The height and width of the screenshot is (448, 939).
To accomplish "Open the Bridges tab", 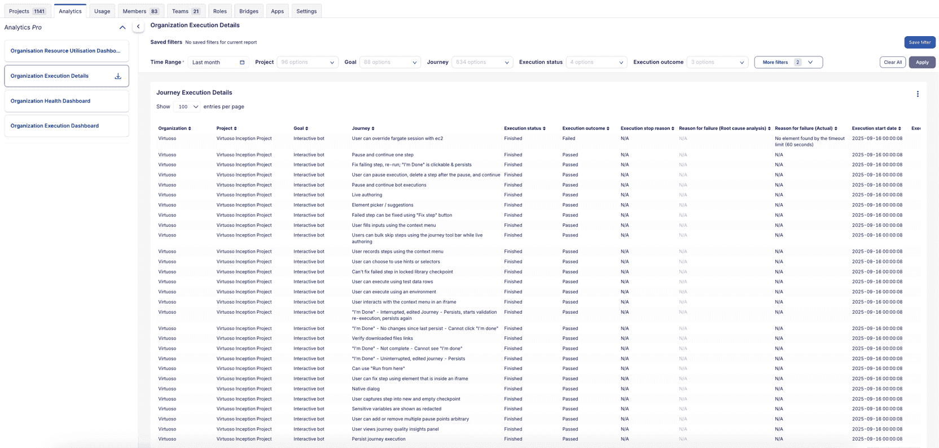I will point(249,11).
